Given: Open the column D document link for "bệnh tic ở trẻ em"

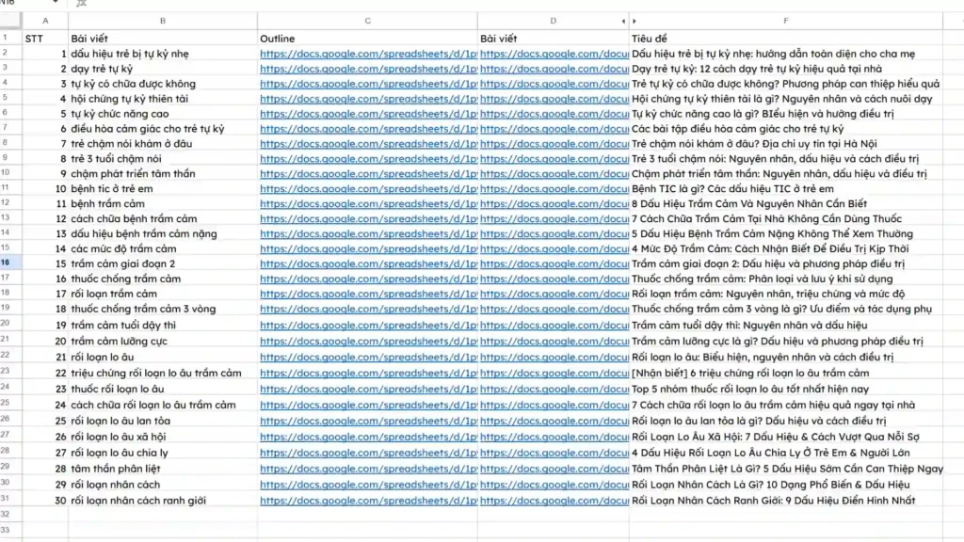Looking at the screenshot, I should 554,189.
